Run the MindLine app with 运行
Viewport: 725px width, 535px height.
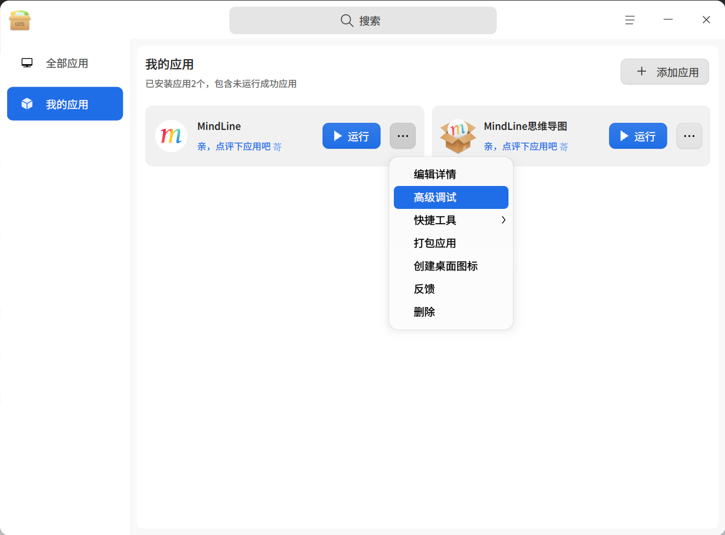(352, 136)
